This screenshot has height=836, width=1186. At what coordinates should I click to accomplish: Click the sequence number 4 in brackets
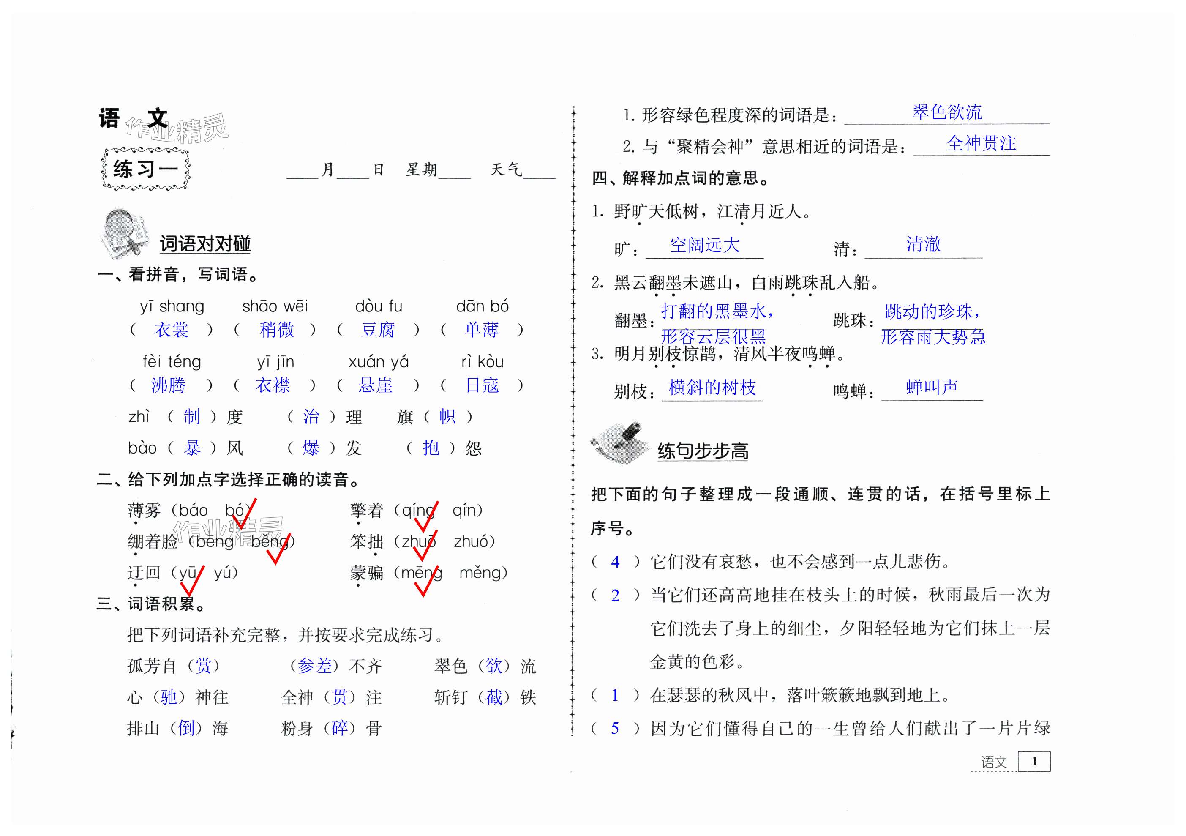[615, 562]
